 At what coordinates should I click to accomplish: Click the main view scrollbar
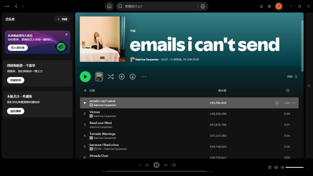pyautogui.click(x=302, y=46)
